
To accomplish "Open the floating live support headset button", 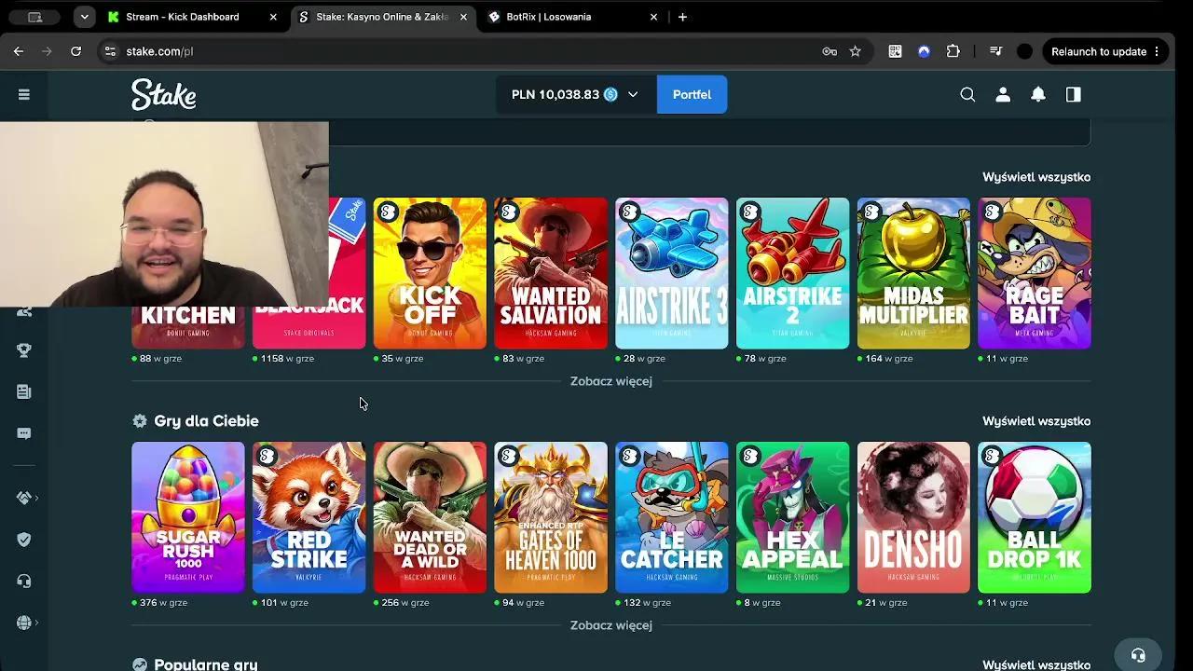I will [x=1137, y=654].
